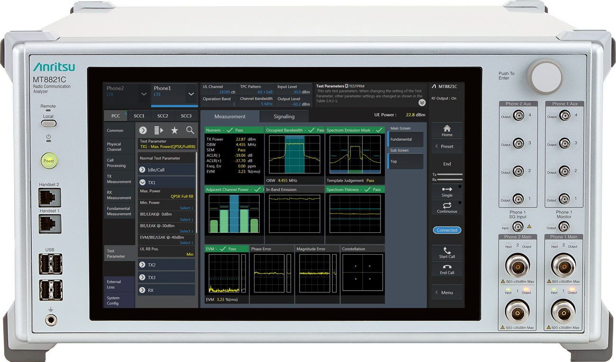The width and height of the screenshot is (616, 362).
Task: Select the Signaling tab
Action: click(284, 116)
